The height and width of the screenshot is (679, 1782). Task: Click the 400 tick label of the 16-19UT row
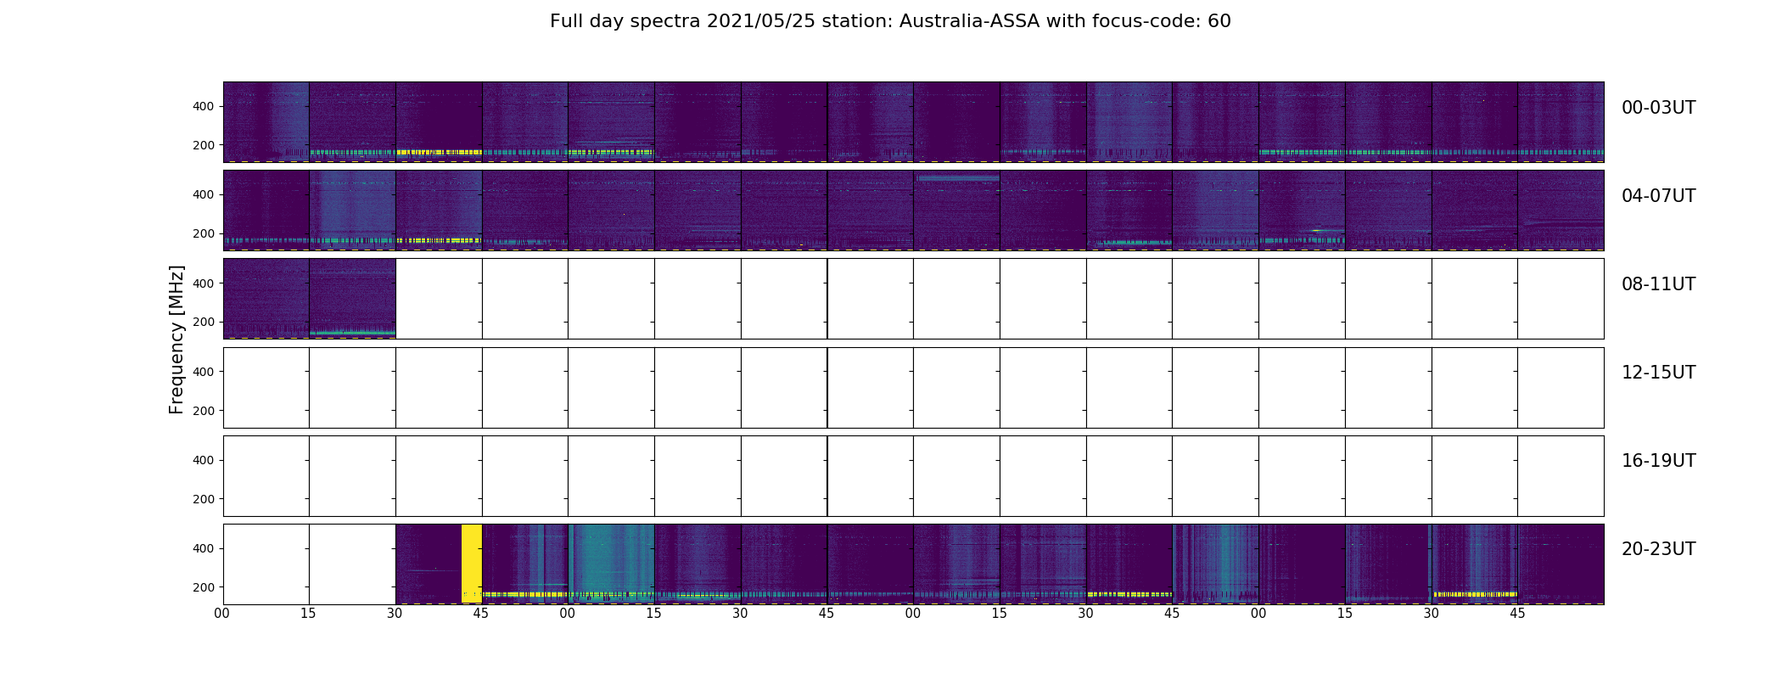(204, 460)
